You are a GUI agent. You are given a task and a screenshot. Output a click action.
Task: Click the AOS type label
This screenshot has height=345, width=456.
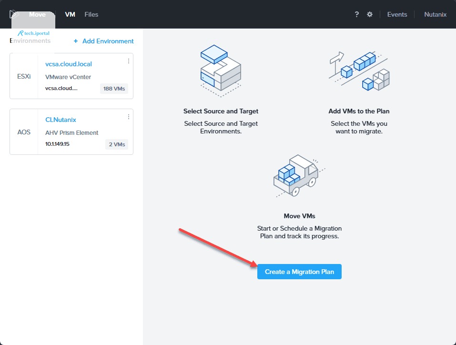pyautogui.click(x=24, y=132)
